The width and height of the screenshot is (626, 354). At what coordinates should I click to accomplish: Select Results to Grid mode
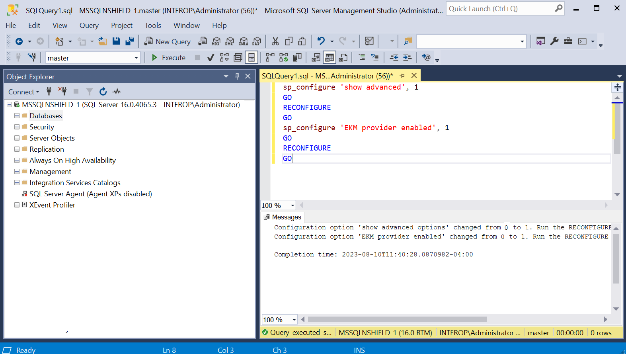coord(330,57)
